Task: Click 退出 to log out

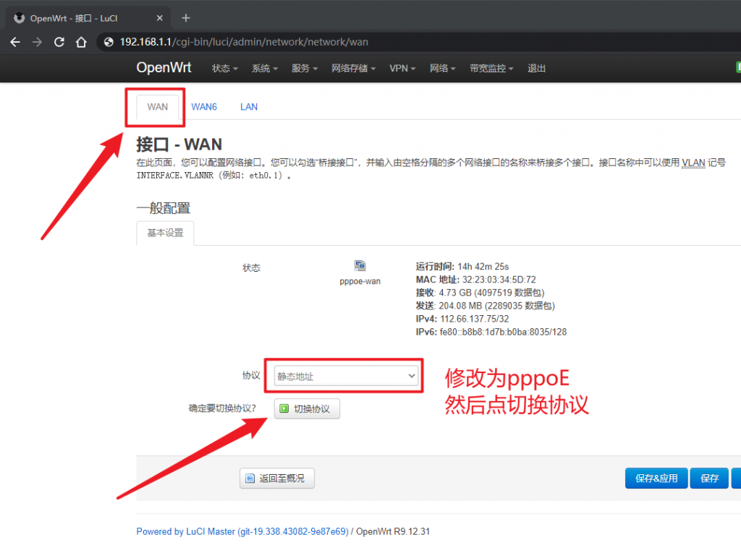Action: [x=536, y=69]
